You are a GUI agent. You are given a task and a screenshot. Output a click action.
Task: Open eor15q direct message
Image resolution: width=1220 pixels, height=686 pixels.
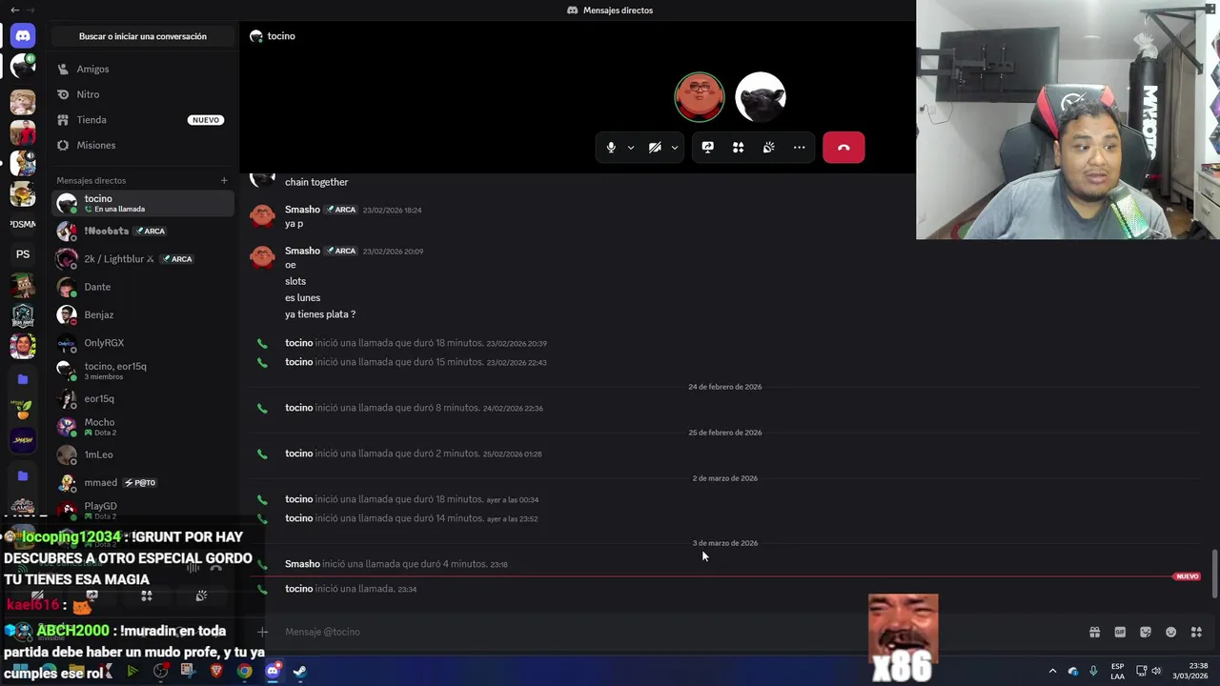click(143, 399)
